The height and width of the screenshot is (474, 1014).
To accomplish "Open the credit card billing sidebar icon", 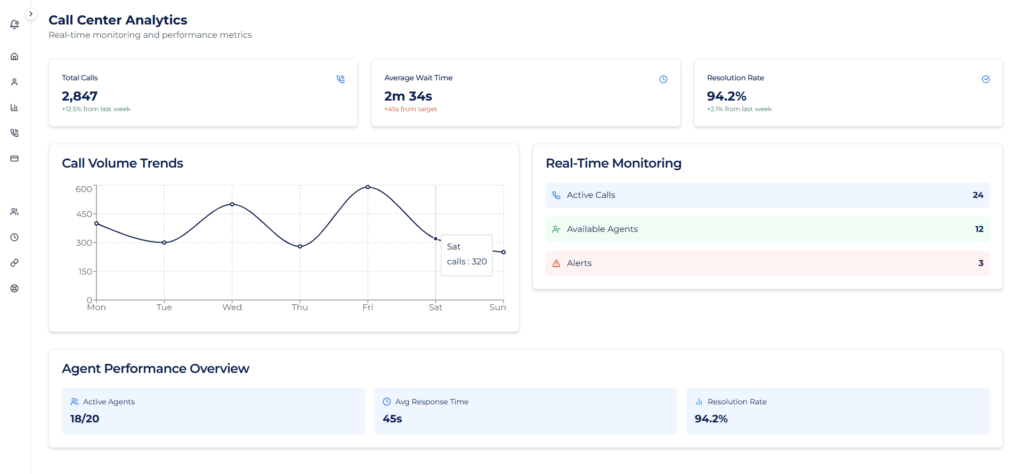I will [x=14, y=159].
